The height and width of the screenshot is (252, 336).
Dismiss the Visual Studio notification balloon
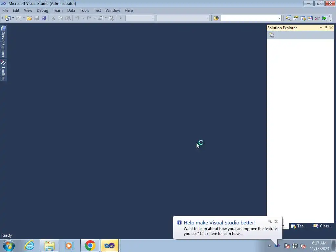(276, 221)
